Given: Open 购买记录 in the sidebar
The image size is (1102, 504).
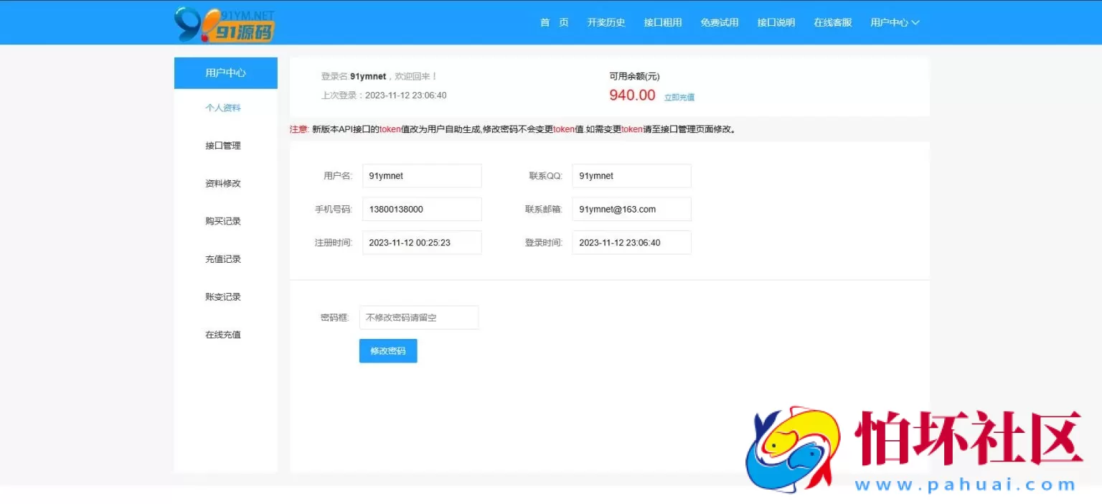Looking at the screenshot, I should pos(223,221).
